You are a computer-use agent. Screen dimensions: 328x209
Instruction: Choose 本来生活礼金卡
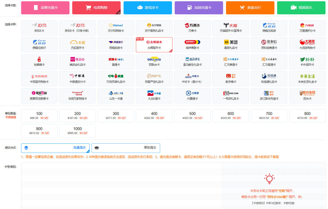(307, 79)
